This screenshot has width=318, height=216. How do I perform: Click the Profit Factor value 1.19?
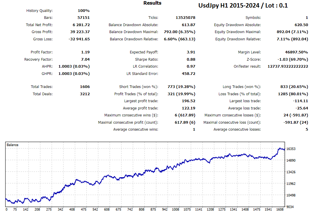click(x=85, y=52)
